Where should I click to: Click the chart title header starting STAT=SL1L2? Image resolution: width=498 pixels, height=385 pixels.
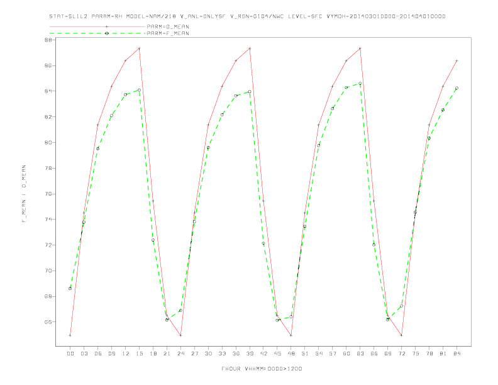pyautogui.click(x=247, y=16)
